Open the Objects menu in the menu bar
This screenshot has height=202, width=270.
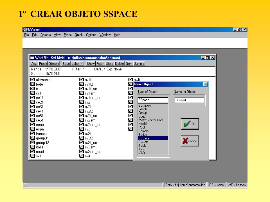pos(46,35)
